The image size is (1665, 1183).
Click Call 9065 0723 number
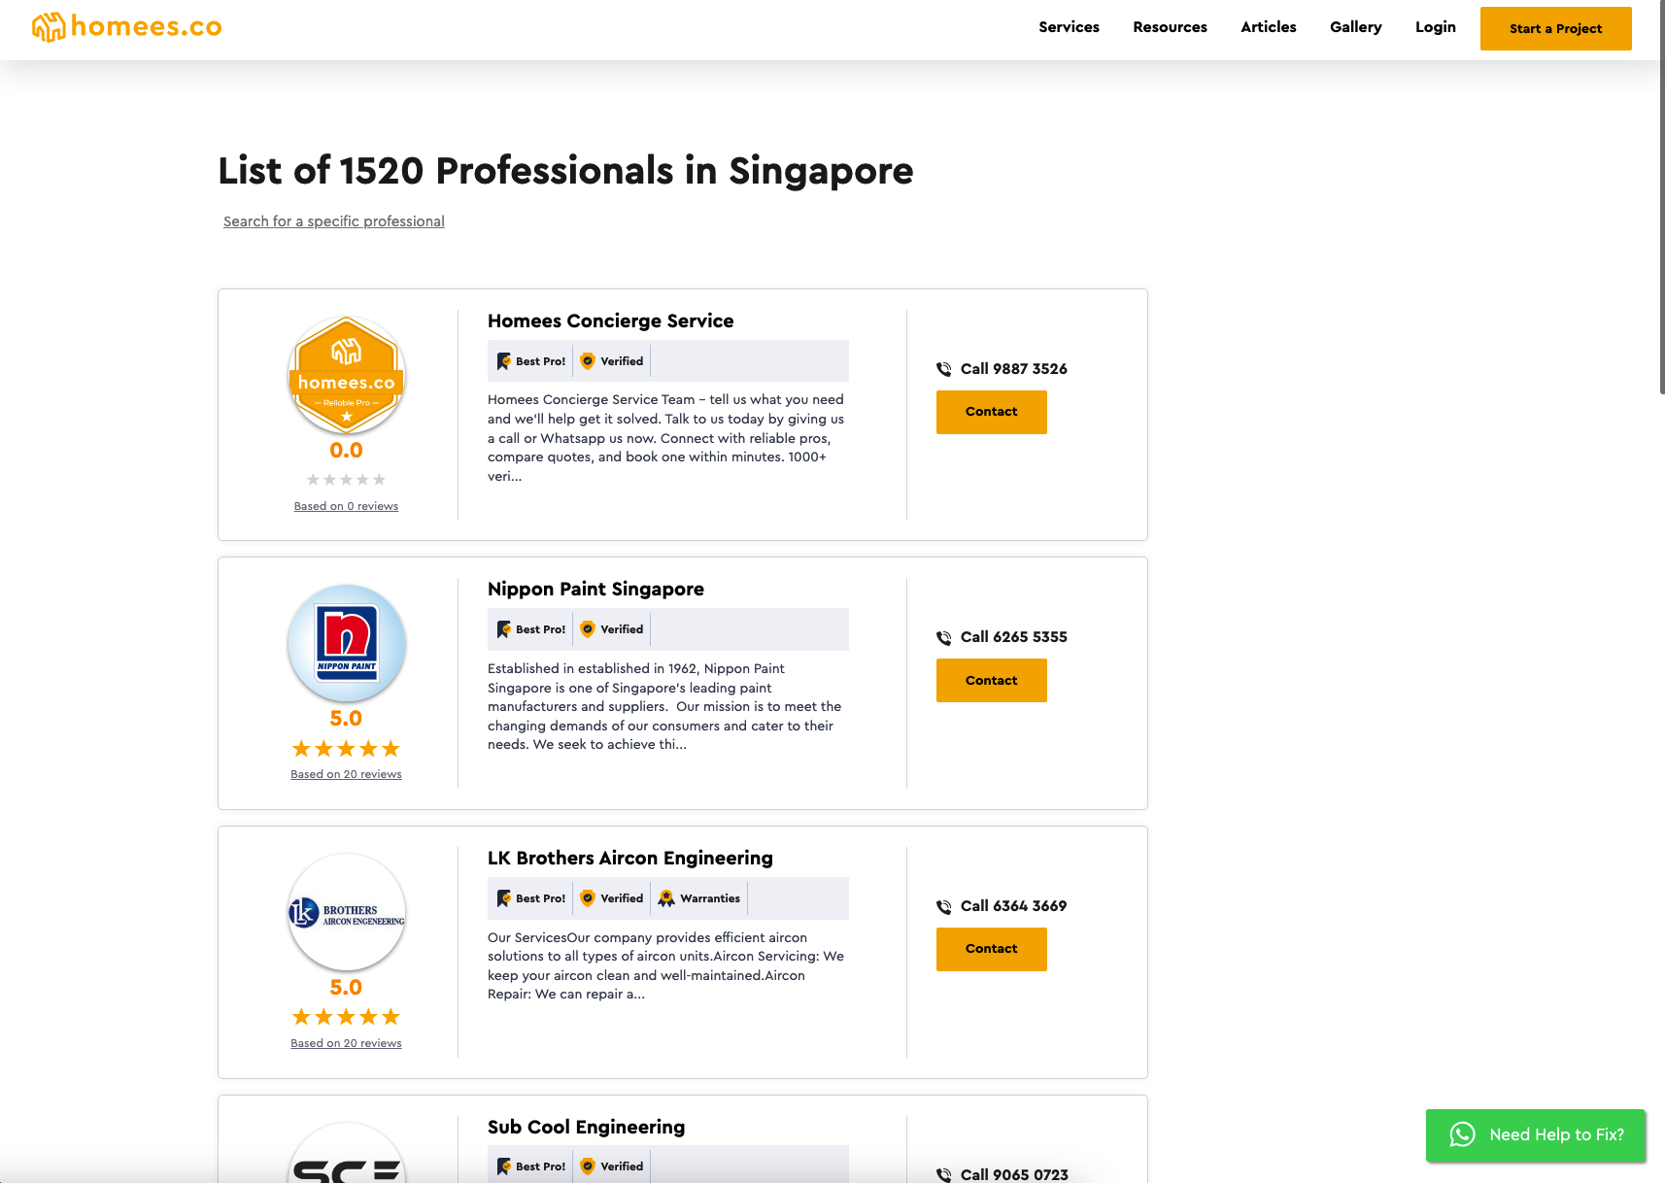coord(1014,1174)
